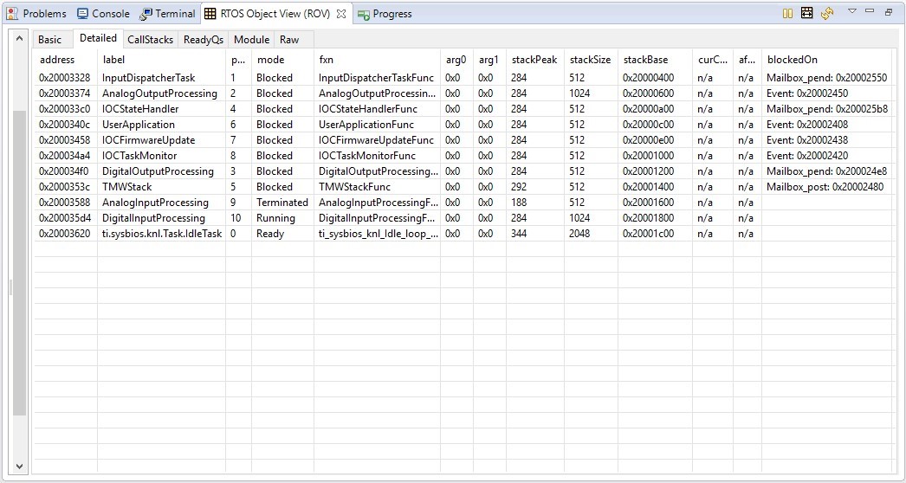Select the TMWStack label cell
The image size is (906, 483).
click(x=162, y=187)
